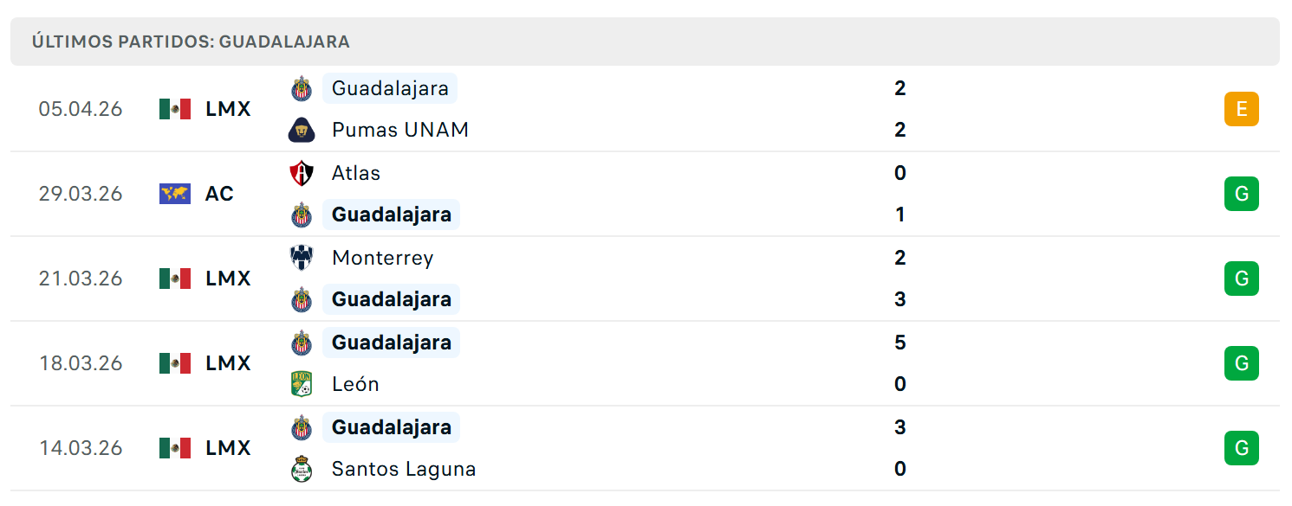Click the green G badge for the León match

click(1241, 363)
